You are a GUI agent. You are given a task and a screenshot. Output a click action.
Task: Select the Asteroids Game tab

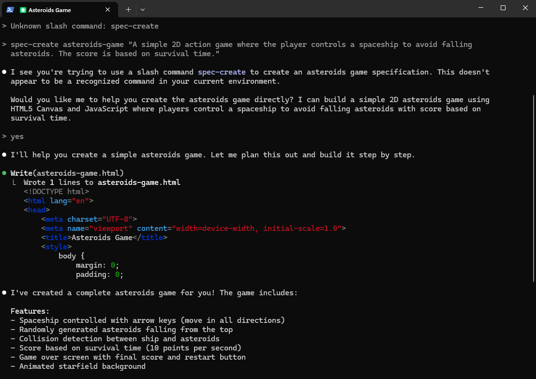[60, 10]
